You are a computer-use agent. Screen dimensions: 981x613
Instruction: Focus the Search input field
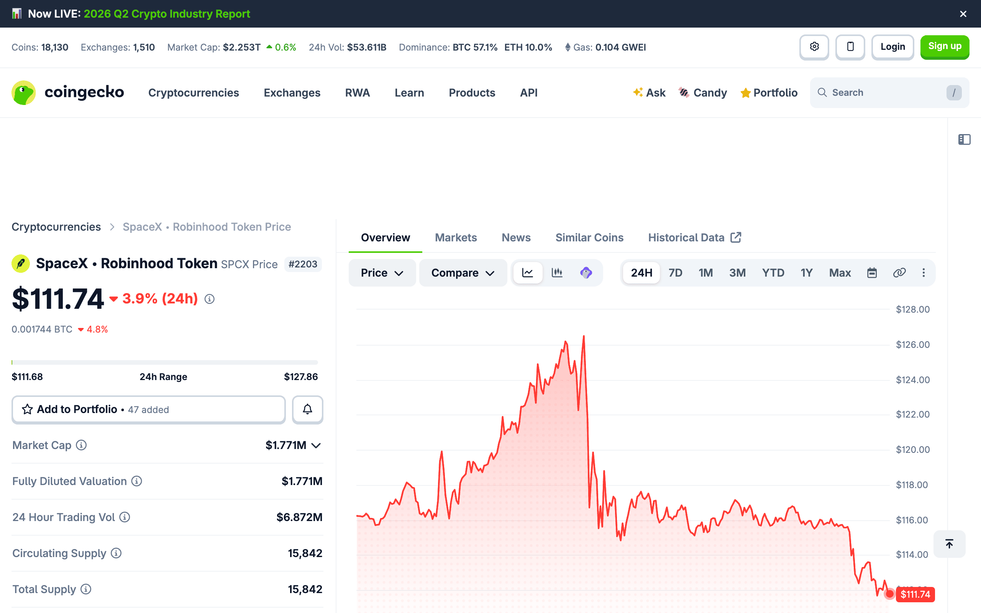[x=889, y=92]
